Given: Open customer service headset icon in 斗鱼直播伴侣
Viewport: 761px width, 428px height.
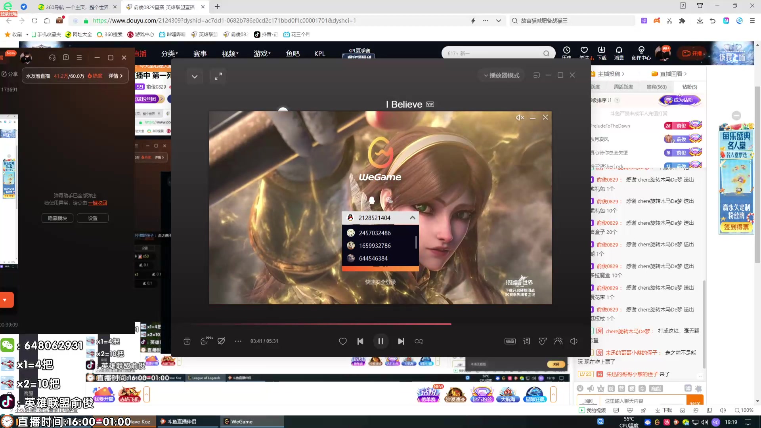Looking at the screenshot, I should point(52,57).
